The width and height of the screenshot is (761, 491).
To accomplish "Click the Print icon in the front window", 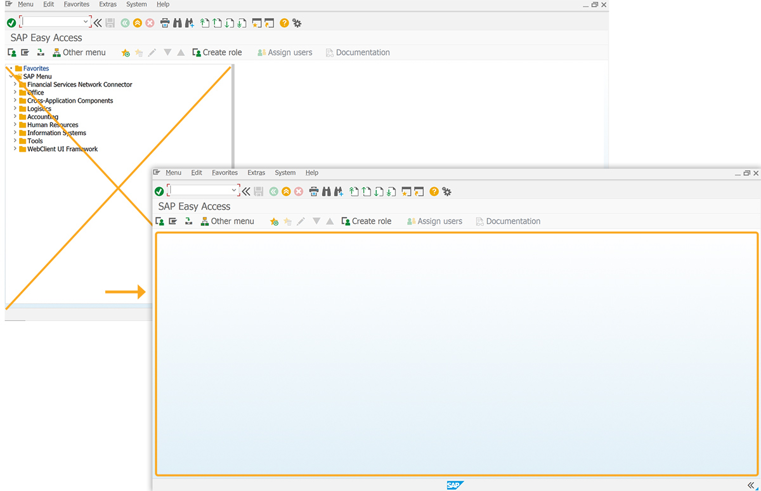I will tap(313, 191).
